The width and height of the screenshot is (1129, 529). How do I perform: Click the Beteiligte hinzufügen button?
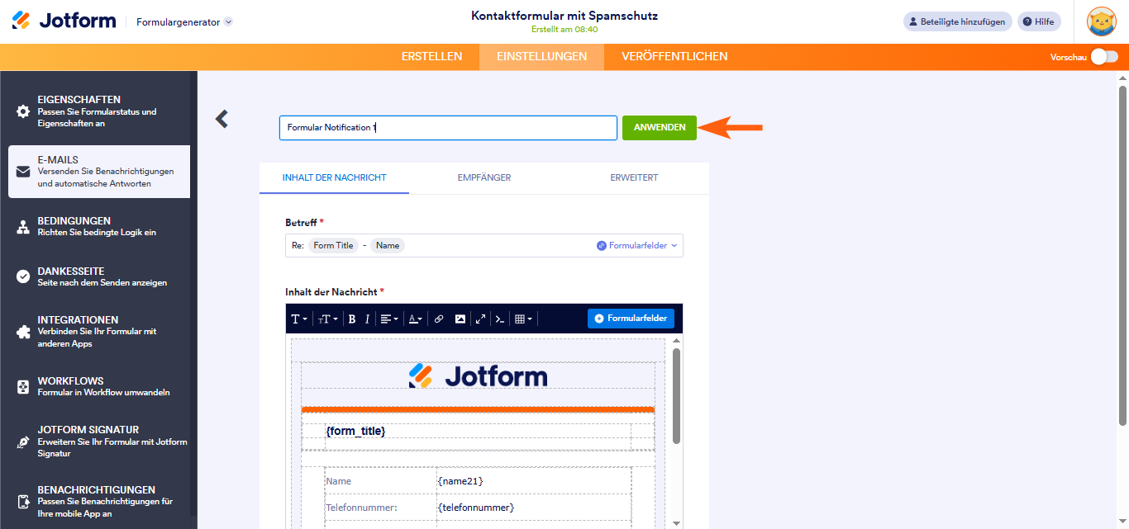[x=957, y=21]
